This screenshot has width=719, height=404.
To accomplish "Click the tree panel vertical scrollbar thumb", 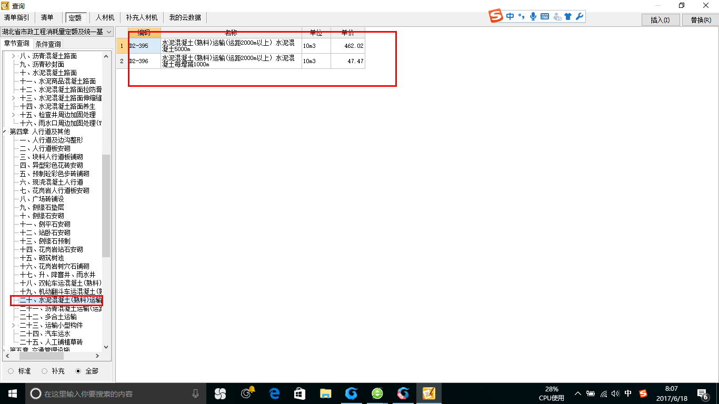I will (106, 206).
